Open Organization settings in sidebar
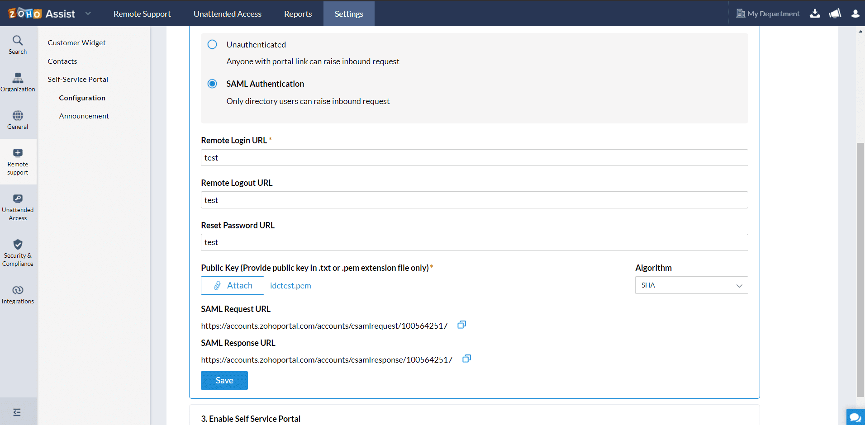The width and height of the screenshot is (865, 425). coord(18,82)
